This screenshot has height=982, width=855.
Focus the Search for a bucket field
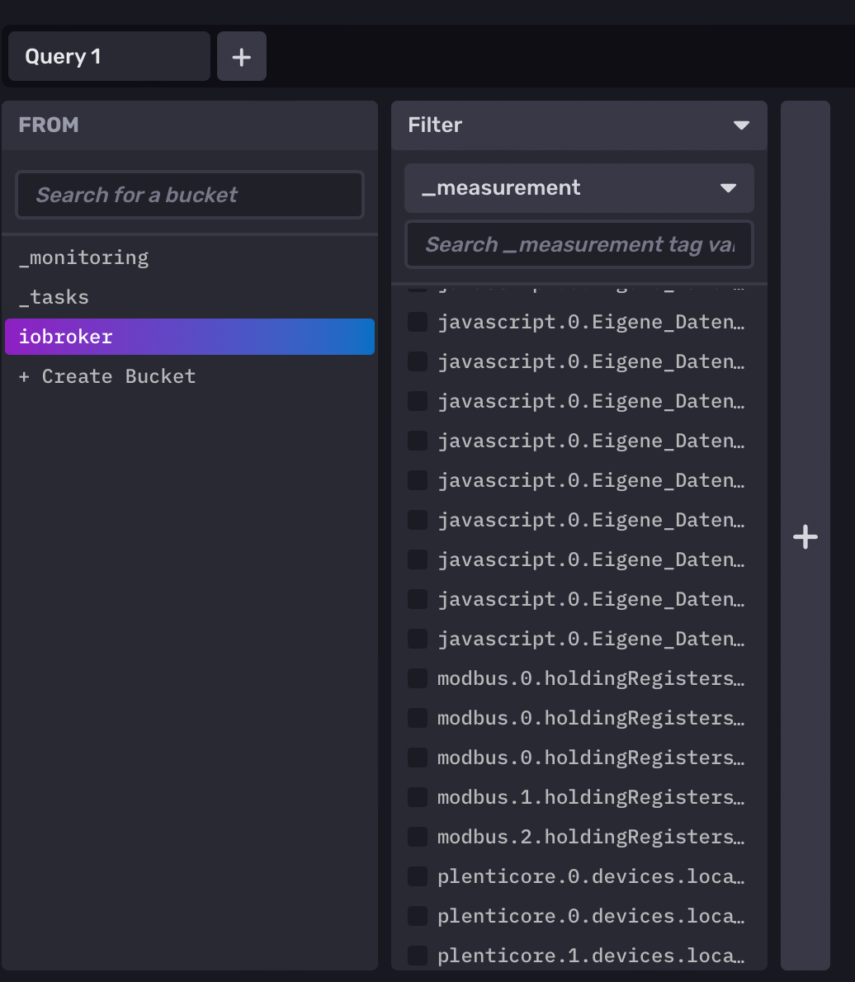point(190,195)
